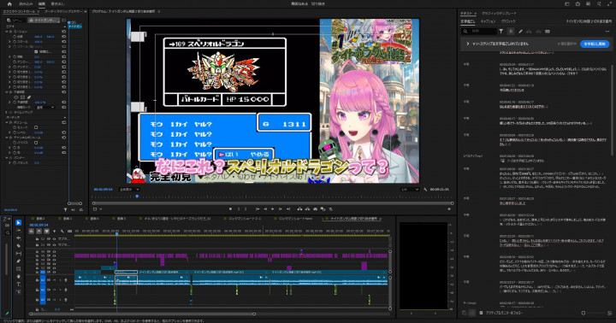Viewport: 616px width, 323px height.
Task: Open the transcript panel three-dots menu
Action: point(607,31)
